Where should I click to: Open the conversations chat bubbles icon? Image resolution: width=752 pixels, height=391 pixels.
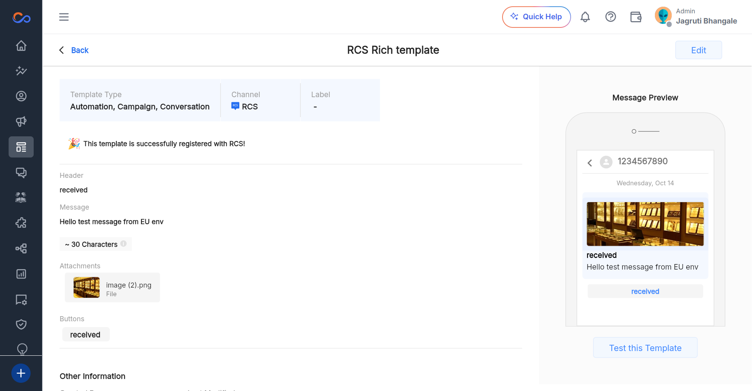(x=21, y=172)
